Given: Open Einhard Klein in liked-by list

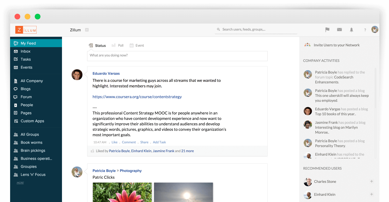Looking at the screenshot, I should tap(141, 151).
